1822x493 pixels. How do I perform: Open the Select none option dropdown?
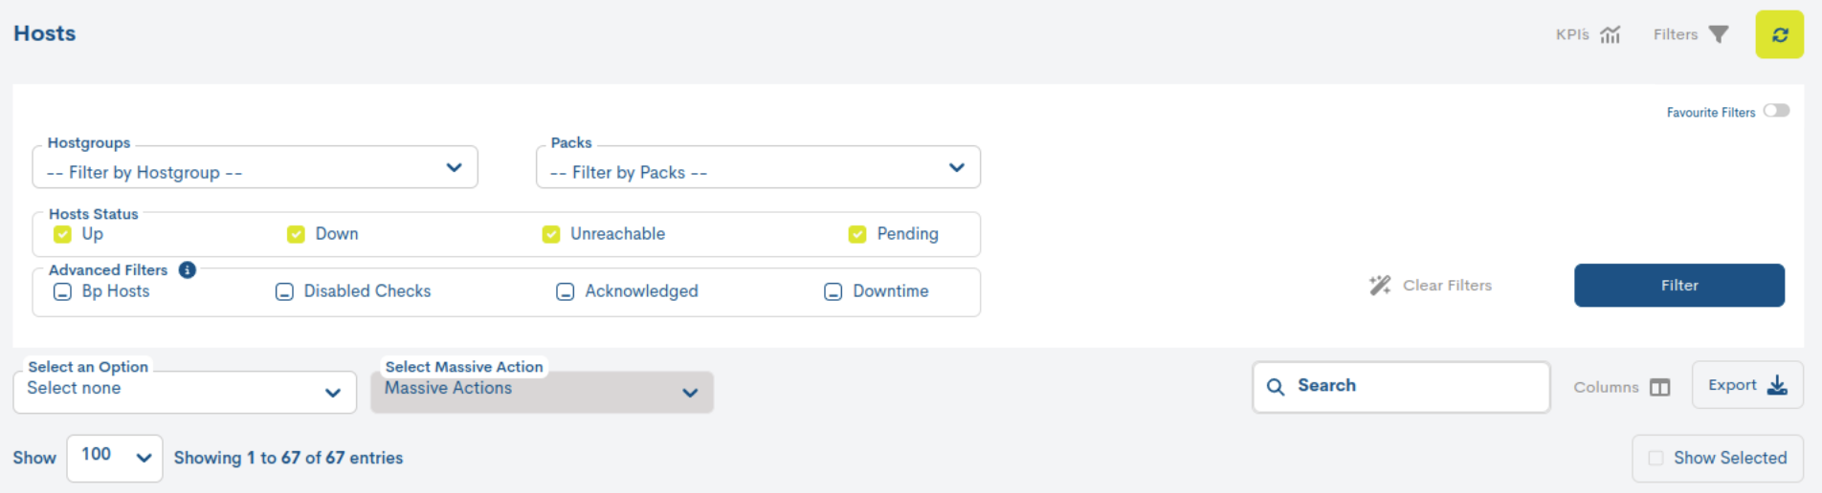pyautogui.click(x=185, y=392)
